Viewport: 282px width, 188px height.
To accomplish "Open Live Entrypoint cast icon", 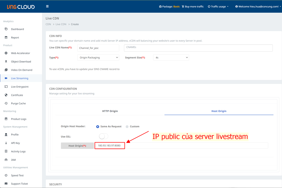I will [x=6, y=87].
